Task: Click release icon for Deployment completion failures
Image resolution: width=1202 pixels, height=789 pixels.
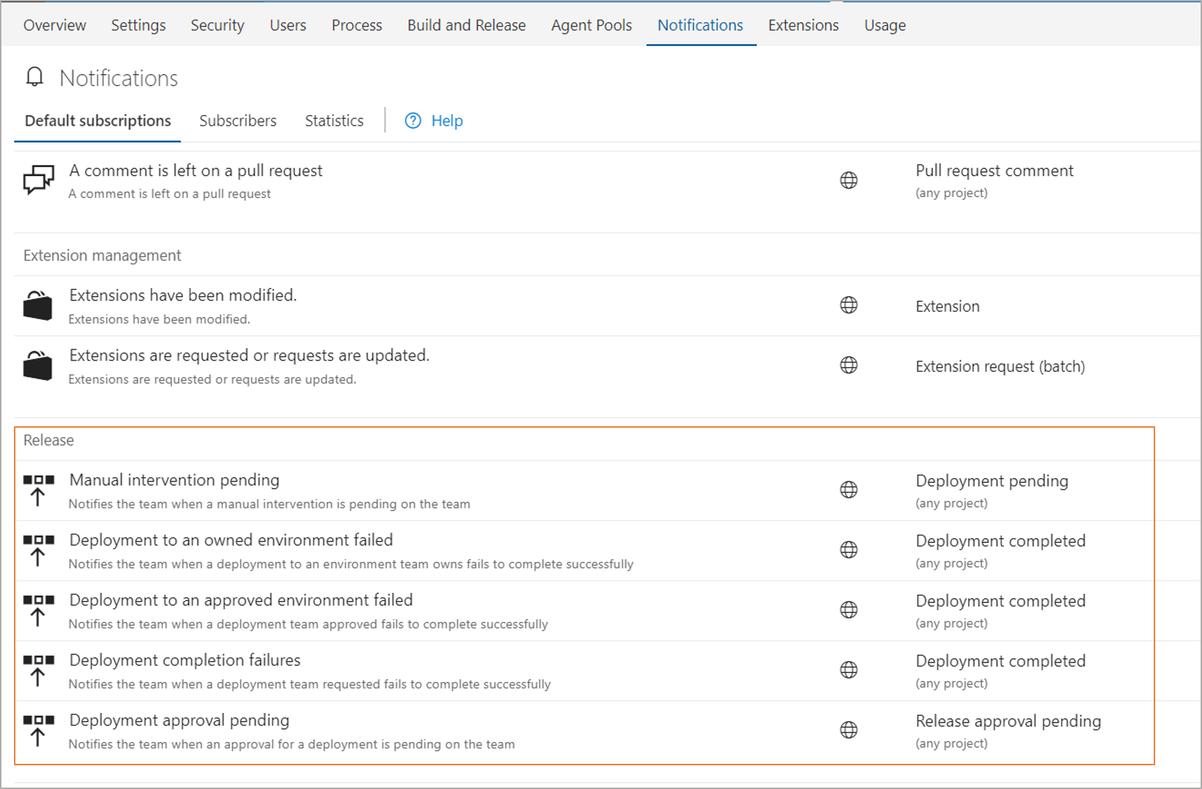Action: click(x=38, y=670)
